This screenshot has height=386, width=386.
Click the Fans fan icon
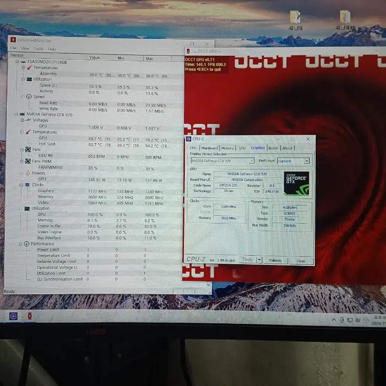click(x=28, y=149)
